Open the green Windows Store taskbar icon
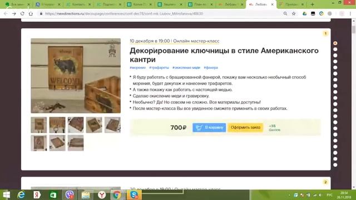The image size is (356, 200). [53, 195]
